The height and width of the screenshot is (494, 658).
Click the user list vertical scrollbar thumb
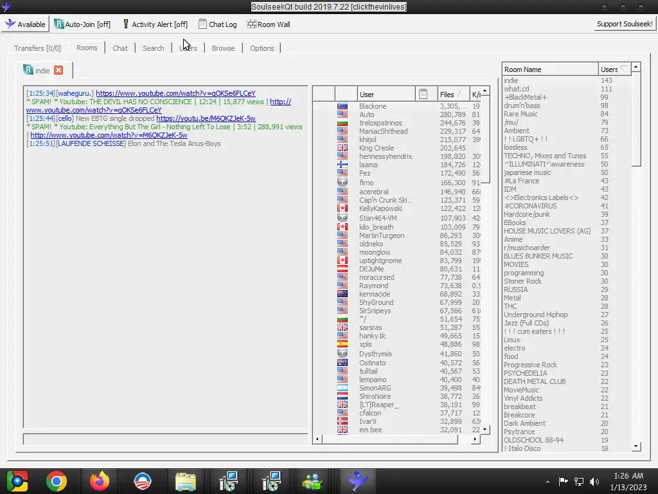click(x=485, y=140)
